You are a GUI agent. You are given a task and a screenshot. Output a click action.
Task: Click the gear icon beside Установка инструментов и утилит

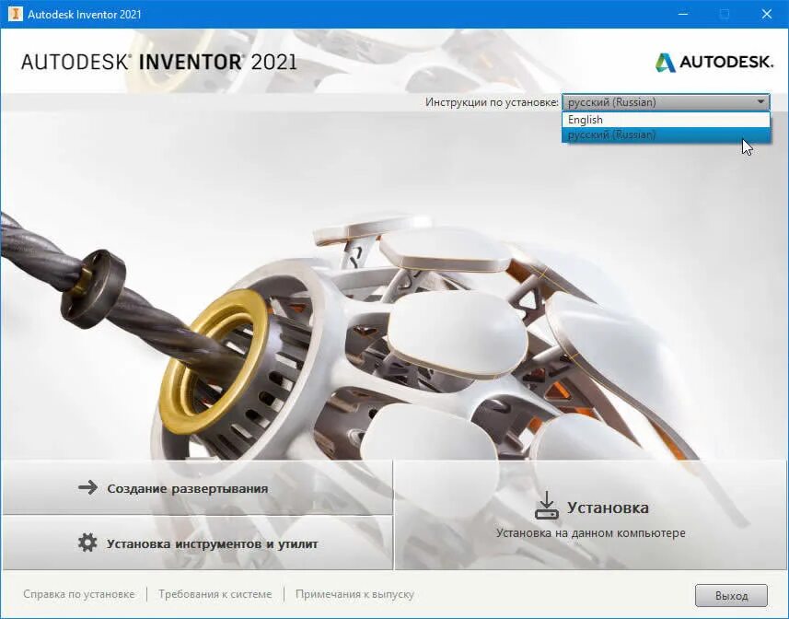(x=87, y=543)
